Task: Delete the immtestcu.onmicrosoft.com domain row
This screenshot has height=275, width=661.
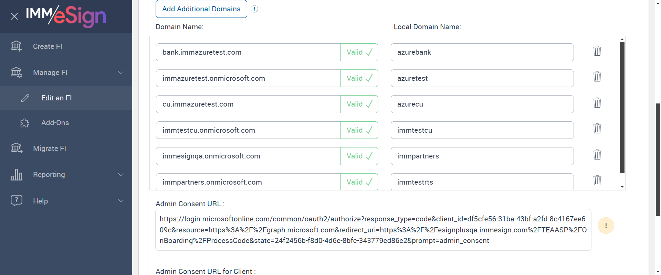Action: [x=597, y=129]
